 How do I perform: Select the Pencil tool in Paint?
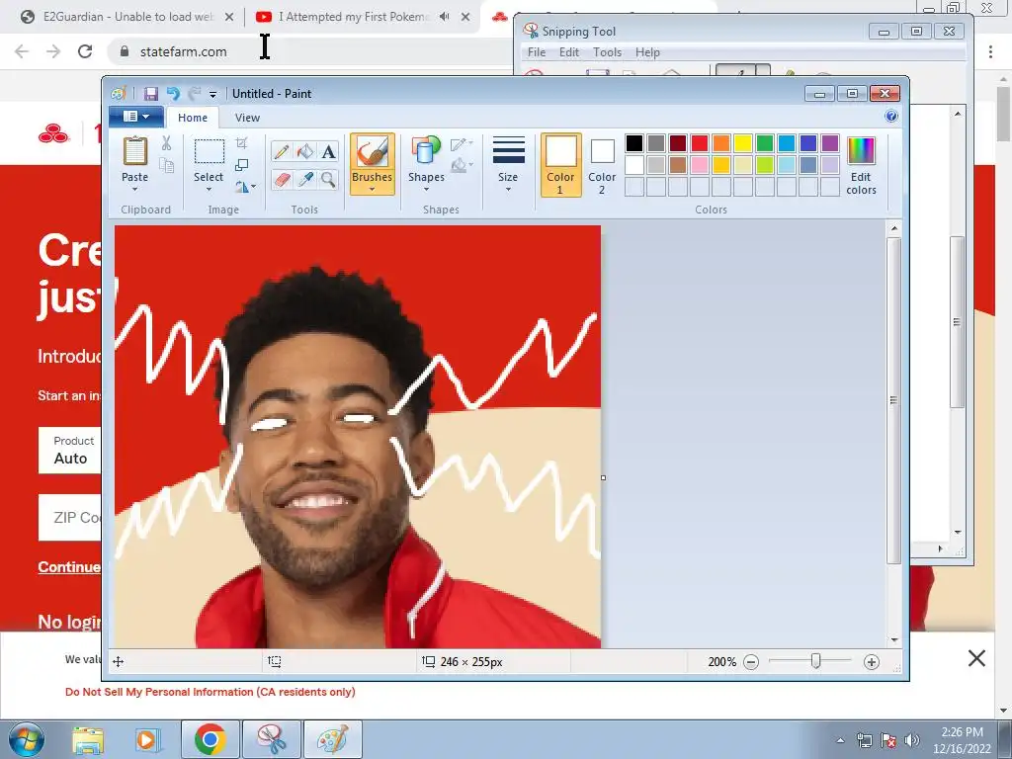282,151
